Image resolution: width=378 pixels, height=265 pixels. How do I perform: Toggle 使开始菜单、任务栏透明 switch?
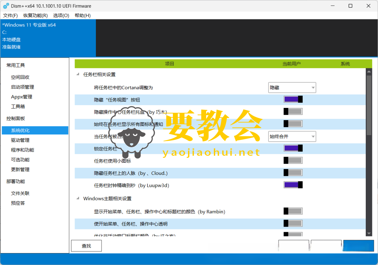pos(293,224)
